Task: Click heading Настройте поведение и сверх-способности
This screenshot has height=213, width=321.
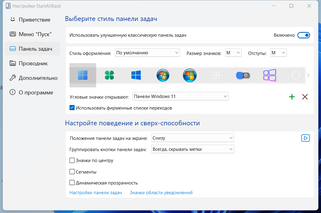Action: (x=132, y=123)
